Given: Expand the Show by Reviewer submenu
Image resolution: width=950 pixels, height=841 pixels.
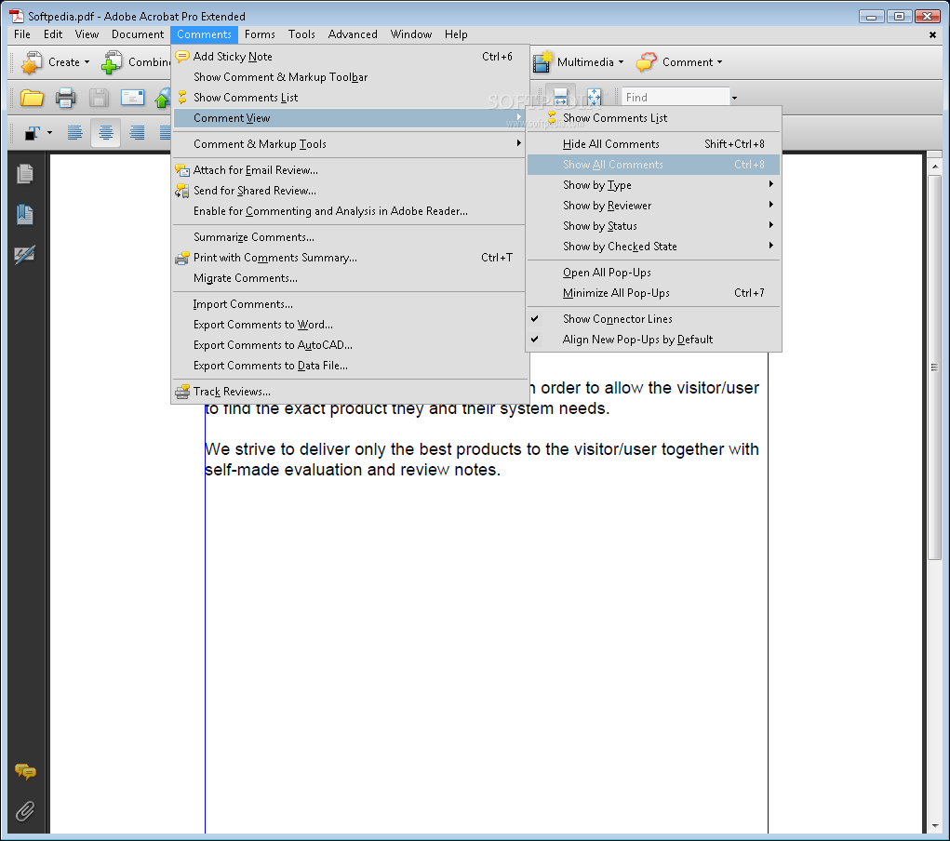Looking at the screenshot, I should 654,206.
